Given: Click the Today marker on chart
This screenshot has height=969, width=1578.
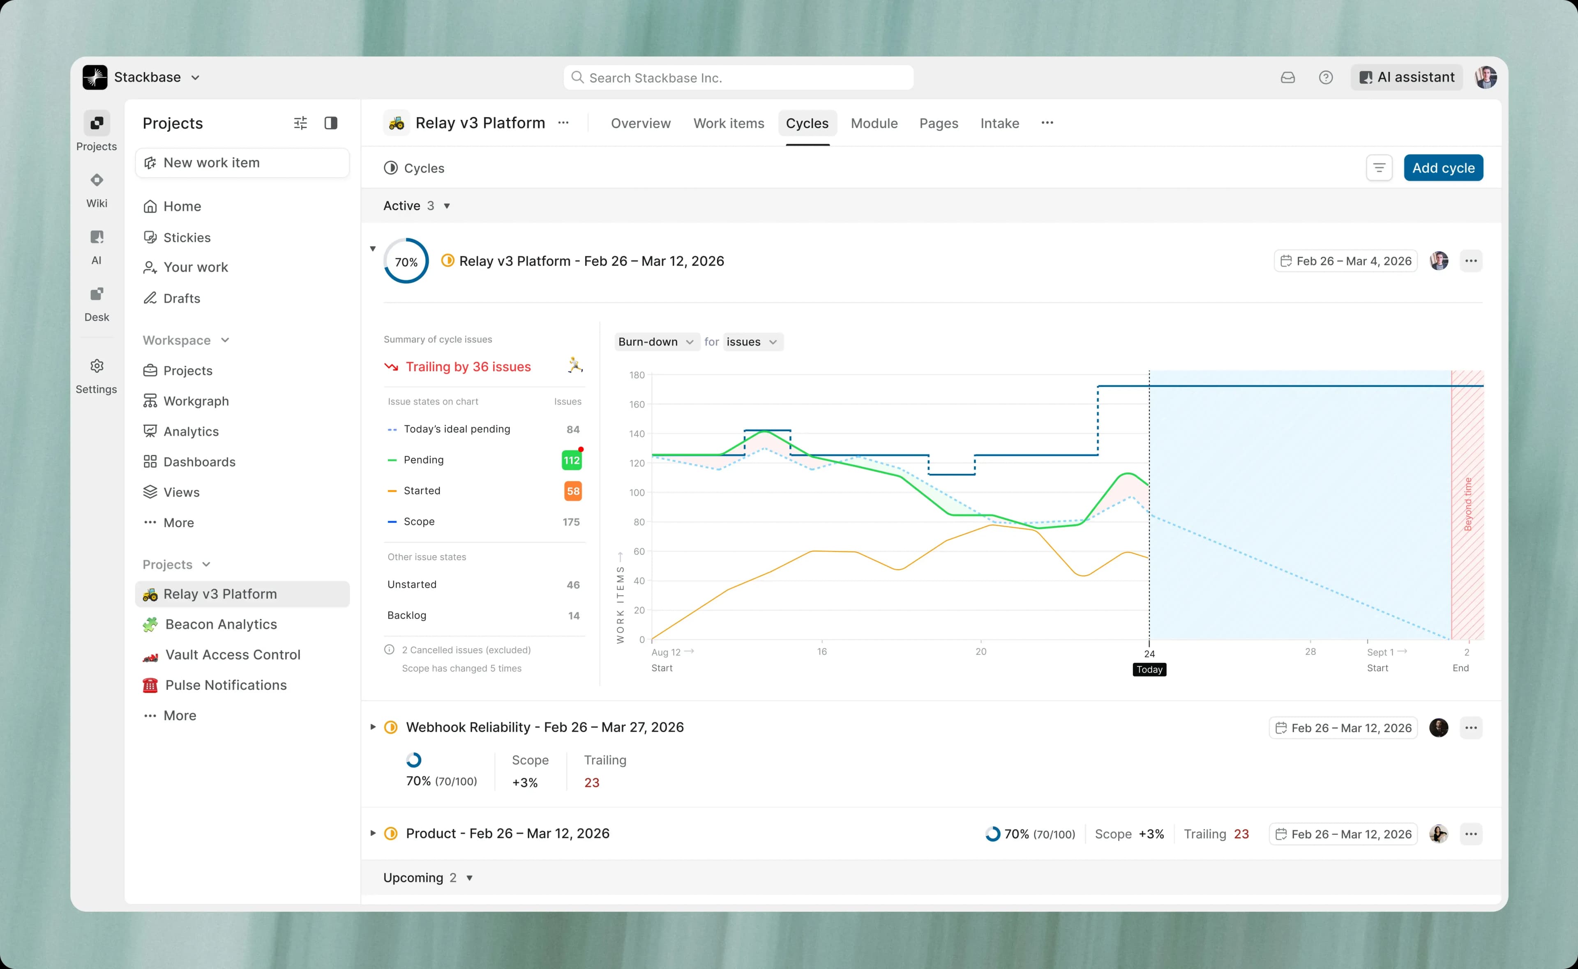Looking at the screenshot, I should 1149,670.
